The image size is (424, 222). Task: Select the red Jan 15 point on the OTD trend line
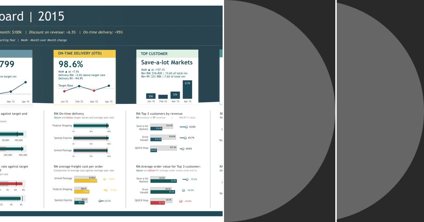coord(64,91)
